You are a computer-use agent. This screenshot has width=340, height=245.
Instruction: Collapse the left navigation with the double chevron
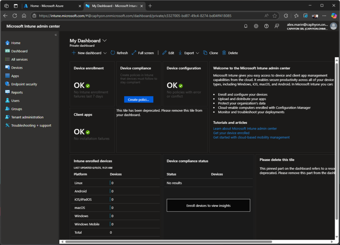pyautogui.click(x=56, y=34)
